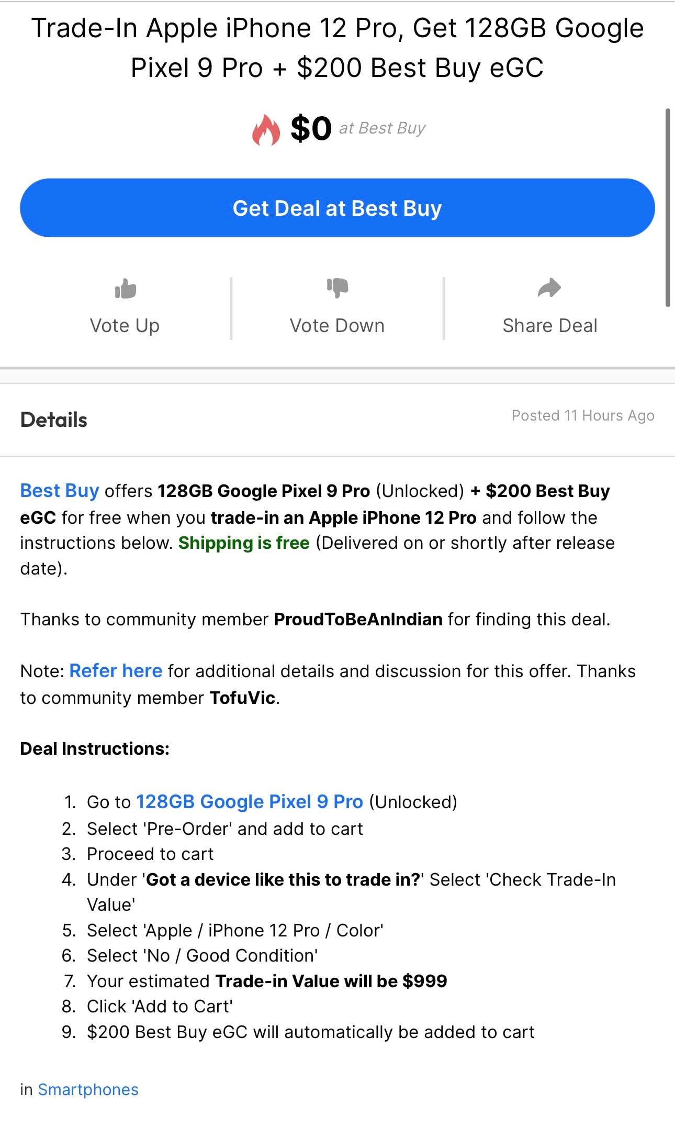
Task: Select the Vote Up label
Action: pos(125,326)
